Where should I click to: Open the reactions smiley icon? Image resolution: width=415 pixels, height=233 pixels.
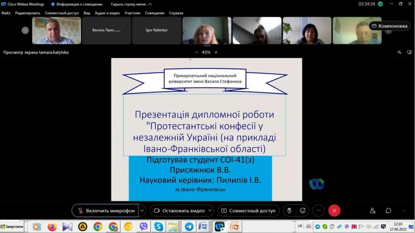tap(303, 210)
